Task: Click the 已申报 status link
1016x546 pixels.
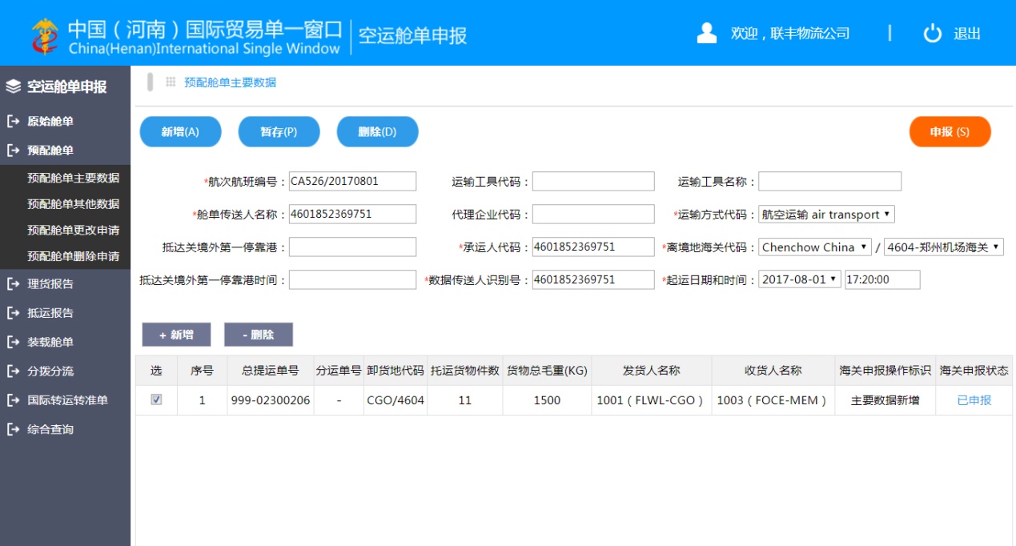Action: (974, 400)
